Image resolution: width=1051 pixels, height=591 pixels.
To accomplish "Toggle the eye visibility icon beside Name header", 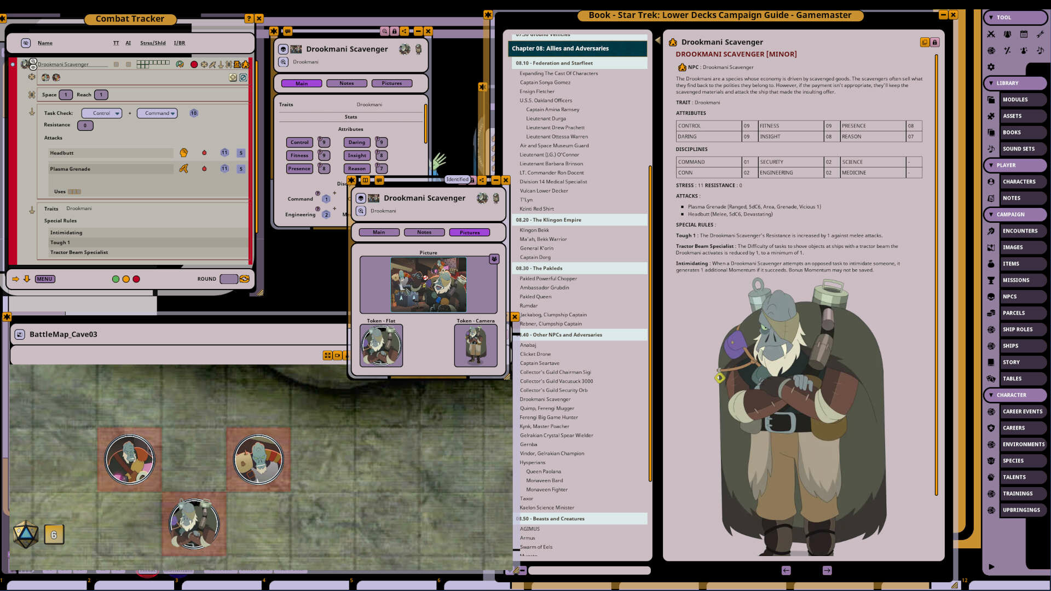I will [x=25, y=43].
